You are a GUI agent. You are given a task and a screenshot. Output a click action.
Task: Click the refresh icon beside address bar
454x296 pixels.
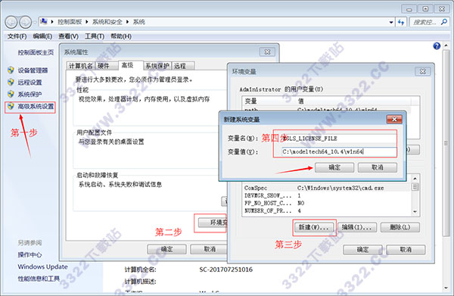(x=401, y=22)
